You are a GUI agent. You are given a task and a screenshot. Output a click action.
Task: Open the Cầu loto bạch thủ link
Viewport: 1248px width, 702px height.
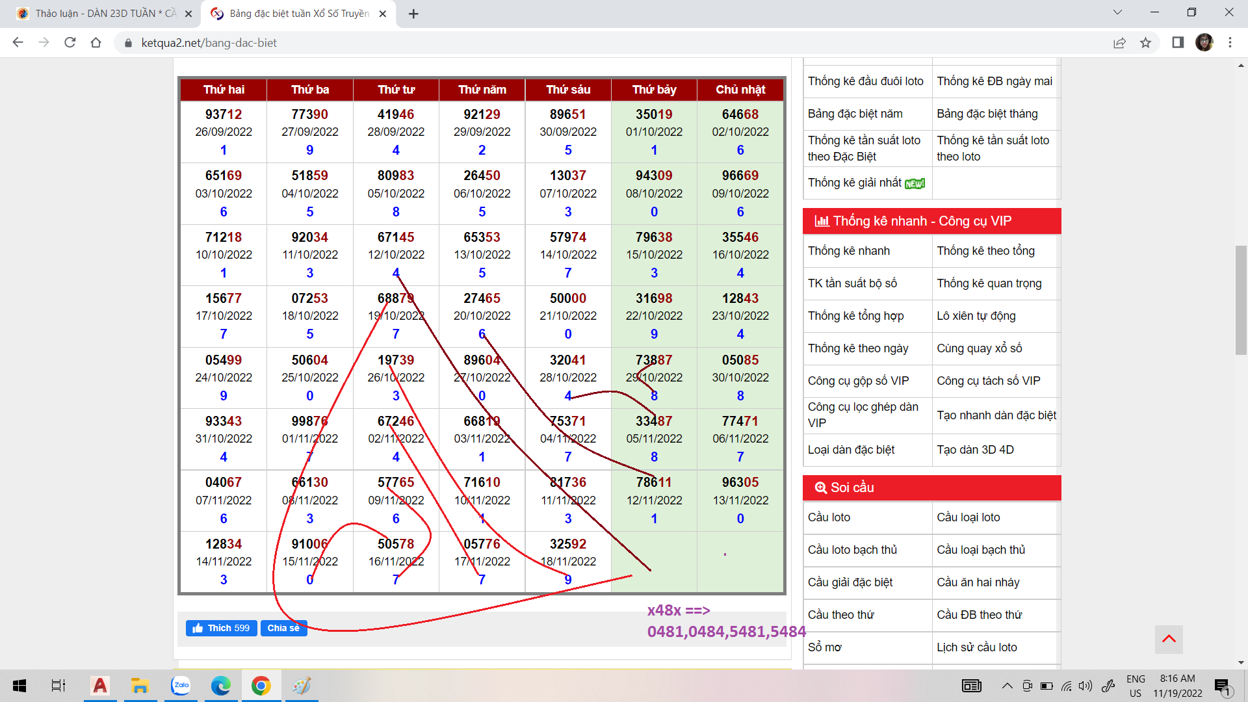(852, 550)
